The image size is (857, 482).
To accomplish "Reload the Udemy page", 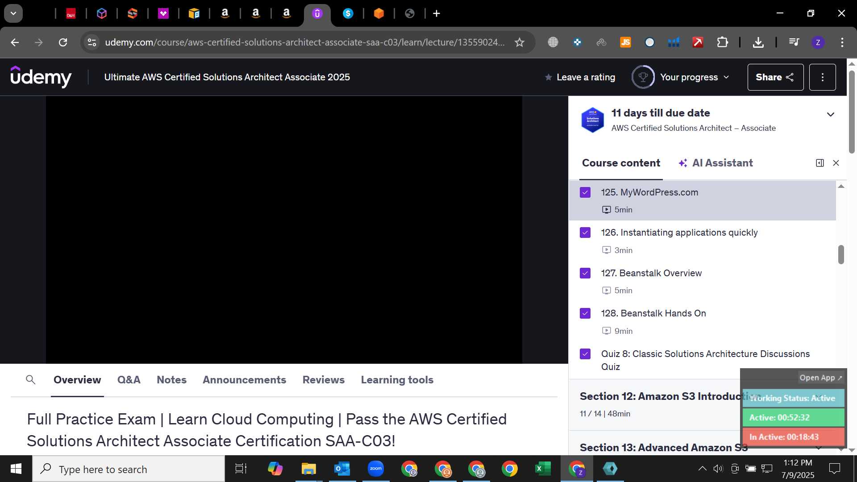I will [63, 42].
